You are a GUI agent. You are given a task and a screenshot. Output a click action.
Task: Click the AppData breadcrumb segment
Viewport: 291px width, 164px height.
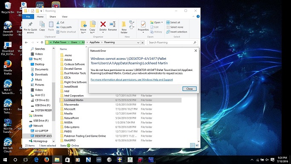click(x=95, y=42)
